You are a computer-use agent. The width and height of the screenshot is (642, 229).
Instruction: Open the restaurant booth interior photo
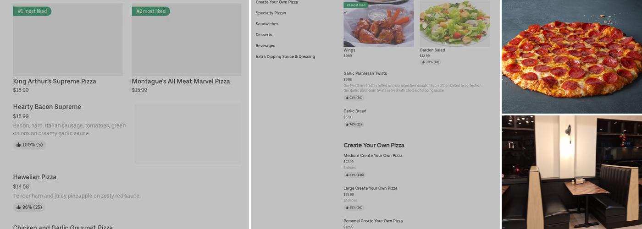point(572,172)
